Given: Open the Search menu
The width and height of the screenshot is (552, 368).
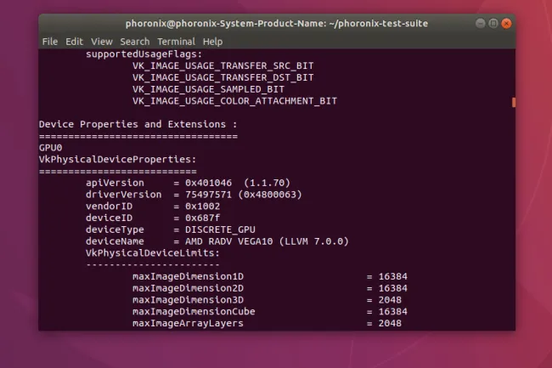Looking at the screenshot, I should [134, 42].
